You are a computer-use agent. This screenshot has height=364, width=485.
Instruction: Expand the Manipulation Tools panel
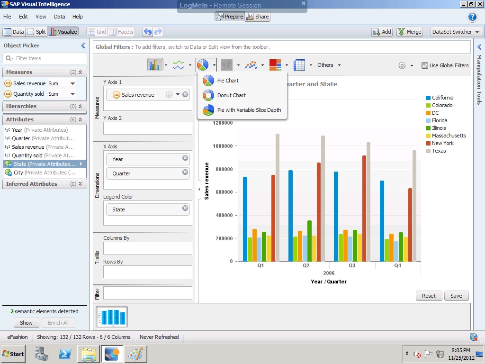pos(479,47)
